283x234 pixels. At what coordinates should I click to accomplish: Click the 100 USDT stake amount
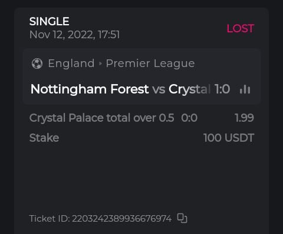[x=229, y=138]
